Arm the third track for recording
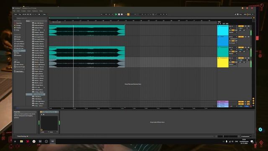 tap(248, 47)
